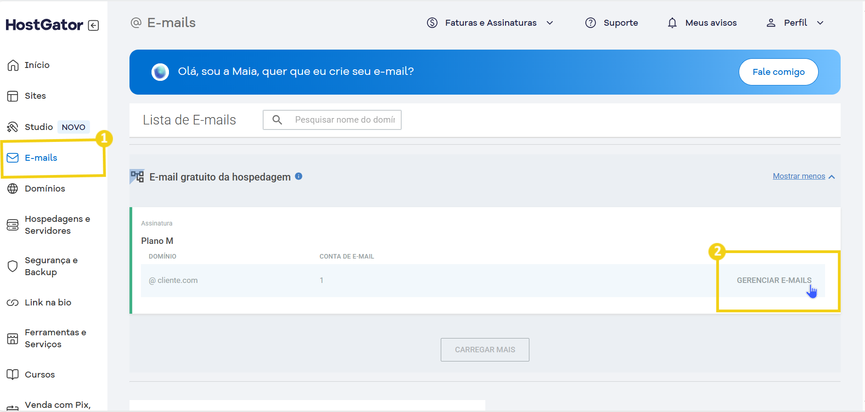Screen dimensions: 865x412
Task: Click the NOVO badge beside Studio
Action: coord(73,127)
